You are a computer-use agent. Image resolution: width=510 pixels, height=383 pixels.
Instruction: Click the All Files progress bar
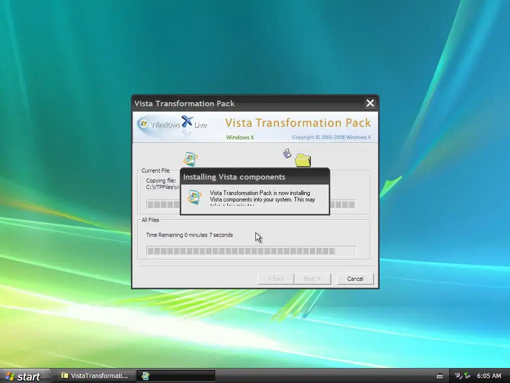pyautogui.click(x=252, y=251)
